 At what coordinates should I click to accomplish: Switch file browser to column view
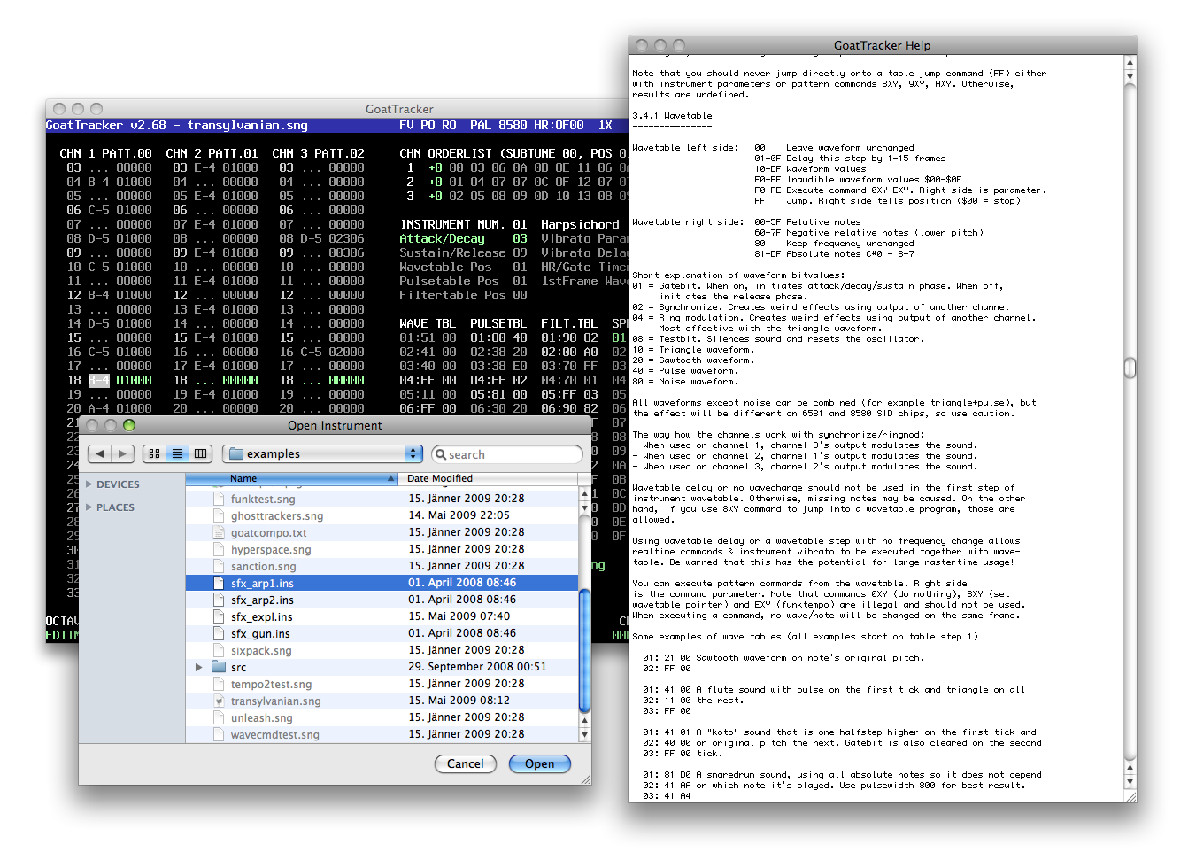(201, 454)
